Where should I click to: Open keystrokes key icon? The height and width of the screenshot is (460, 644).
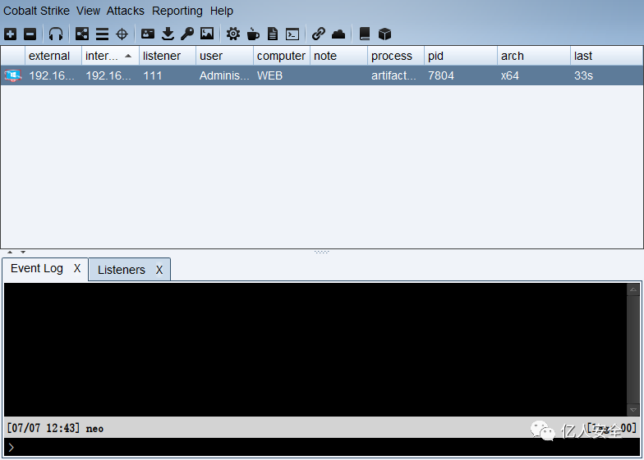tap(187, 34)
